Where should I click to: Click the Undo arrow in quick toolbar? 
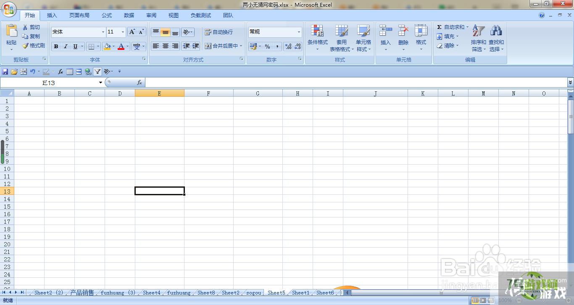click(32, 72)
